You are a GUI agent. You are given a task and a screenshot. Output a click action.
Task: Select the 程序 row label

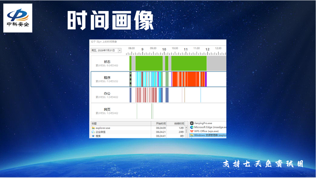(107, 78)
